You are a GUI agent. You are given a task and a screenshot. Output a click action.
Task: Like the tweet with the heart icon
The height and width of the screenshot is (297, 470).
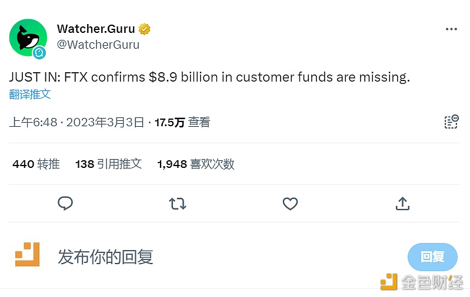point(290,204)
